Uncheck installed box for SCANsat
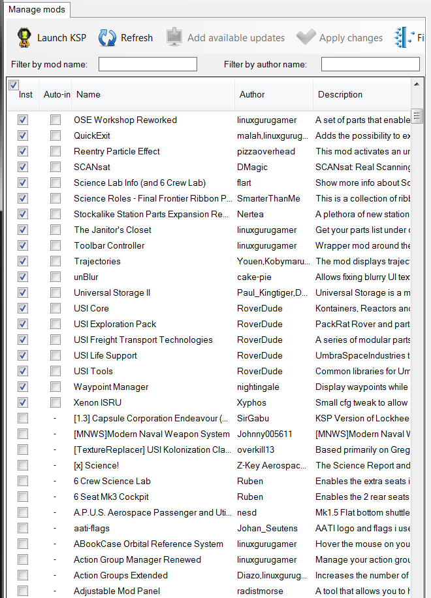431x598 pixels. tap(23, 167)
